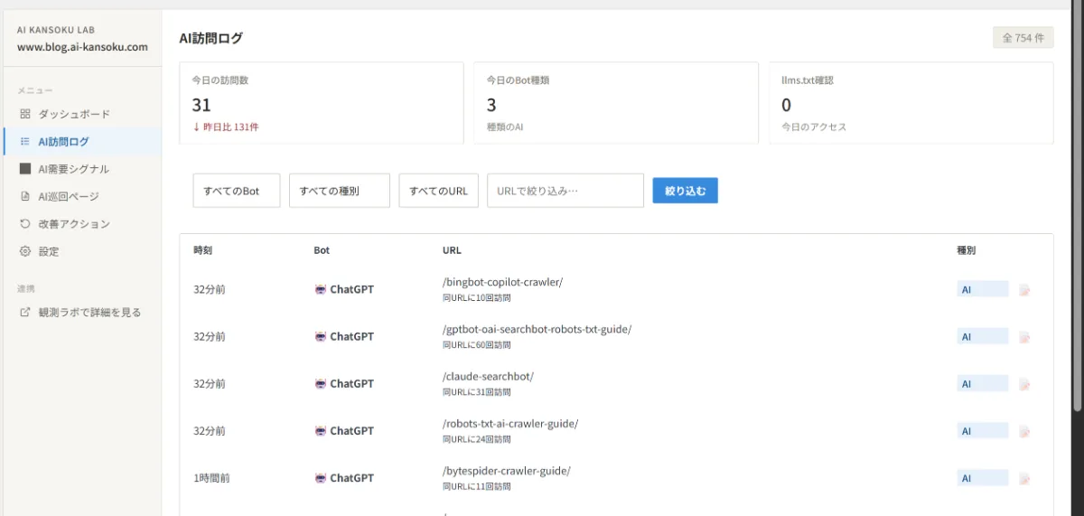Click 1時間前 timestamp cell
The width and height of the screenshot is (1084, 516).
tap(211, 478)
